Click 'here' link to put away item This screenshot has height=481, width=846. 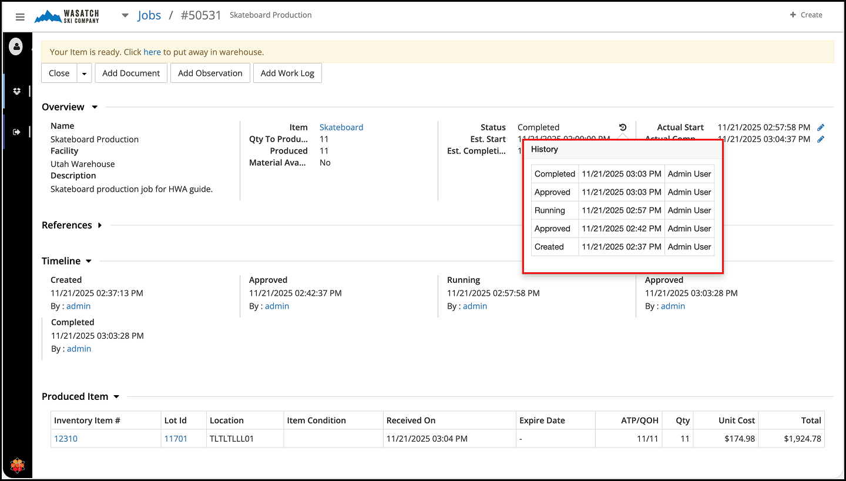pos(152,52)
